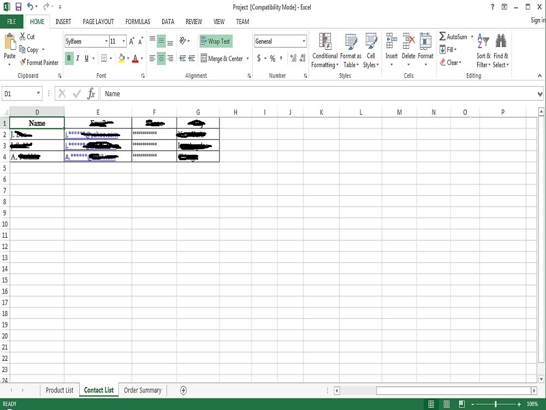Toggle Align Right

pos(170,58)
